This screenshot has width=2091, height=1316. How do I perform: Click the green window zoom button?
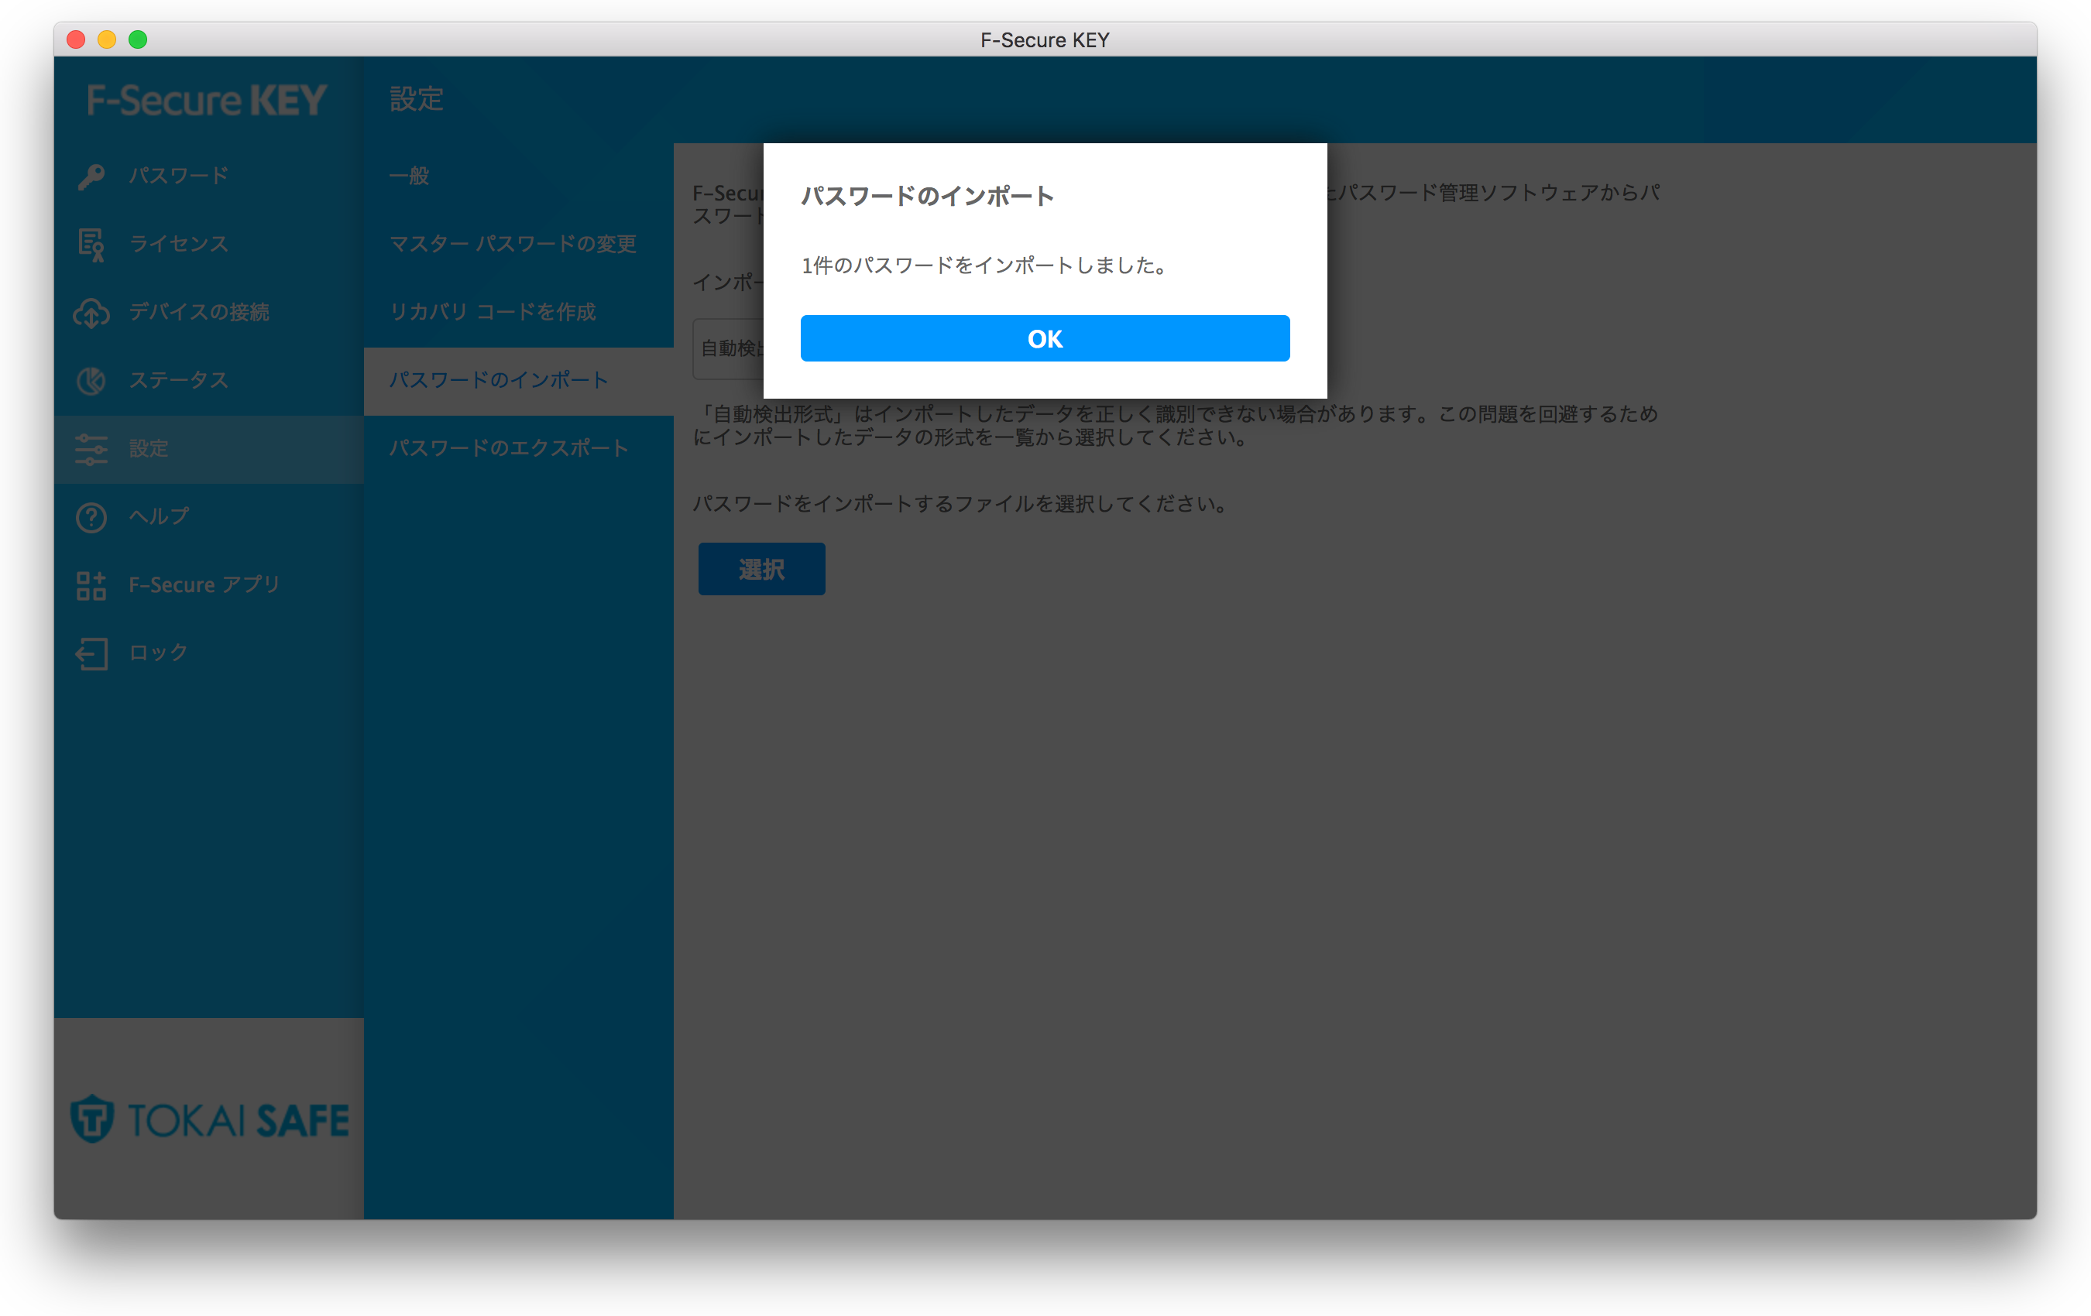137,40
